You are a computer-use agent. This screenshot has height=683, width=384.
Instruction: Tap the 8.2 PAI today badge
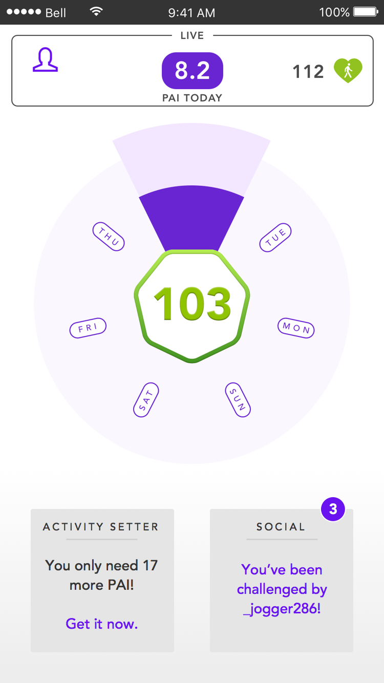tap(192, 71)
